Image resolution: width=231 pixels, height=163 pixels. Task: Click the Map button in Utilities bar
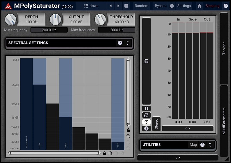point(193,145)
